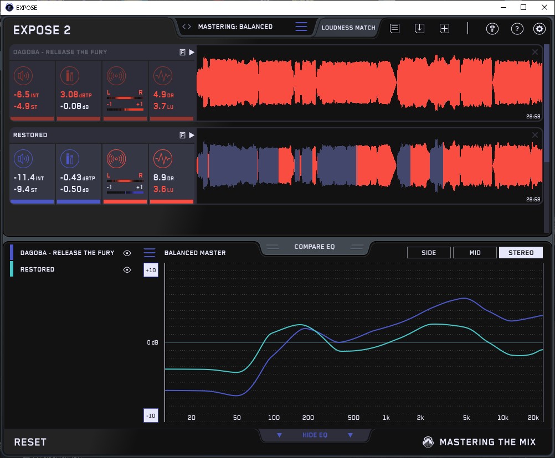Select the dynamic range icon on the Restored track
555x458 pixels.
[x=163, y=159]
